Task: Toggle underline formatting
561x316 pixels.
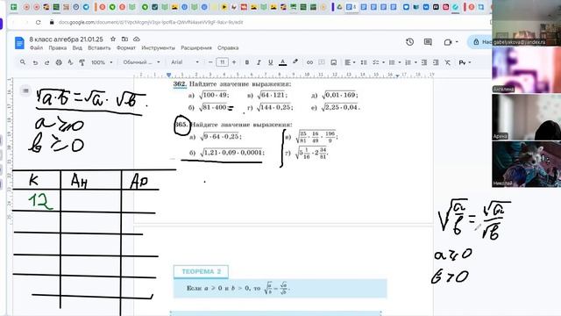Action: 271,62
